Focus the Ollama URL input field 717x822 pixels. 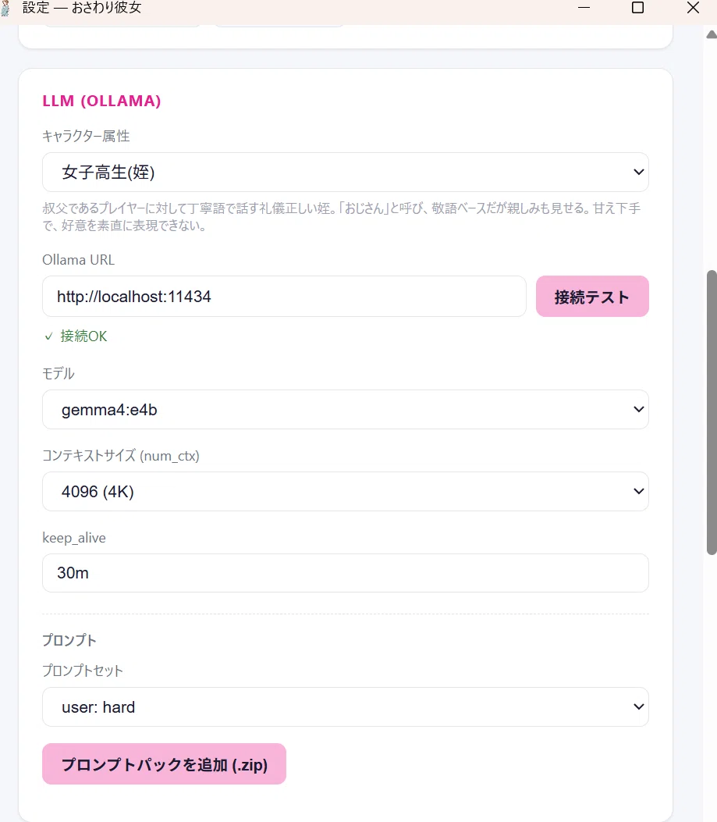[x=284, y=297]
